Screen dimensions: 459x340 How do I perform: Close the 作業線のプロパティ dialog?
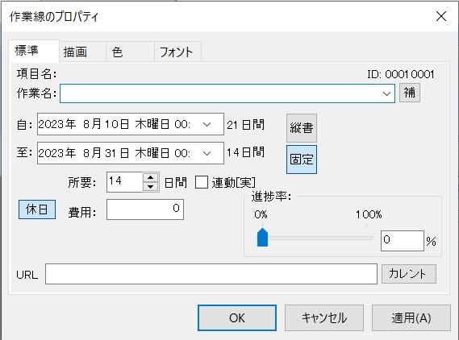pyautogui.click(x=441, y=16)
